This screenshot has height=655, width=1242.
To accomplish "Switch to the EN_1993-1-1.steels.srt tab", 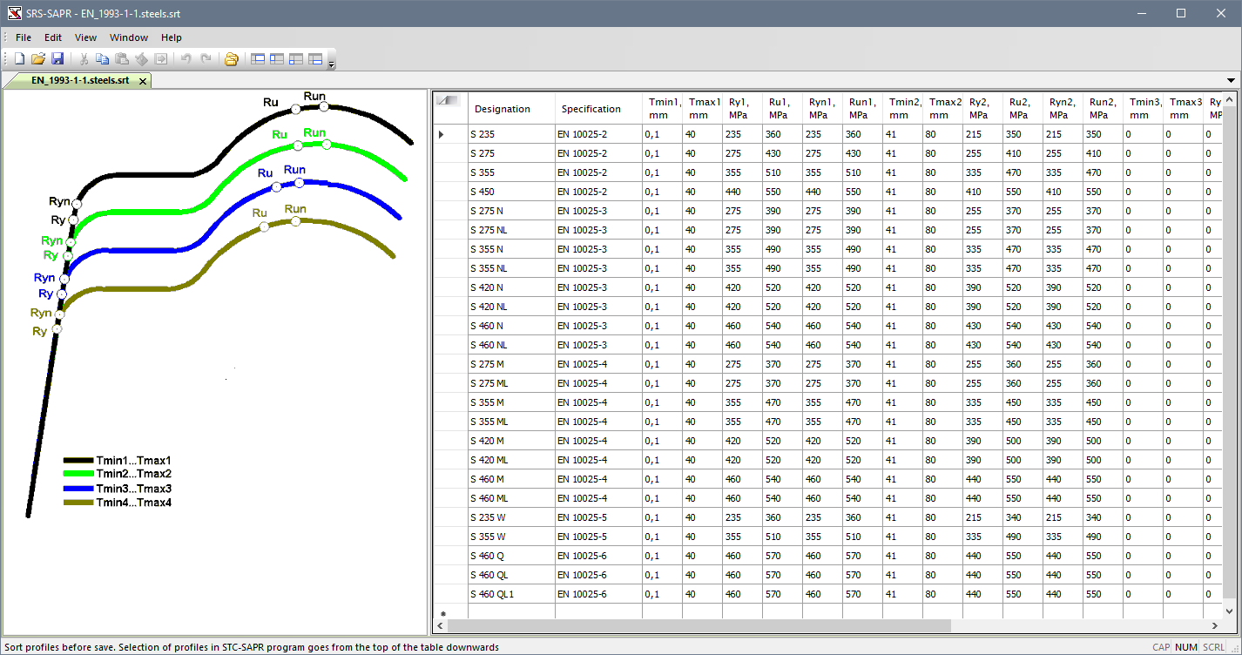I will tap(79, 80).
